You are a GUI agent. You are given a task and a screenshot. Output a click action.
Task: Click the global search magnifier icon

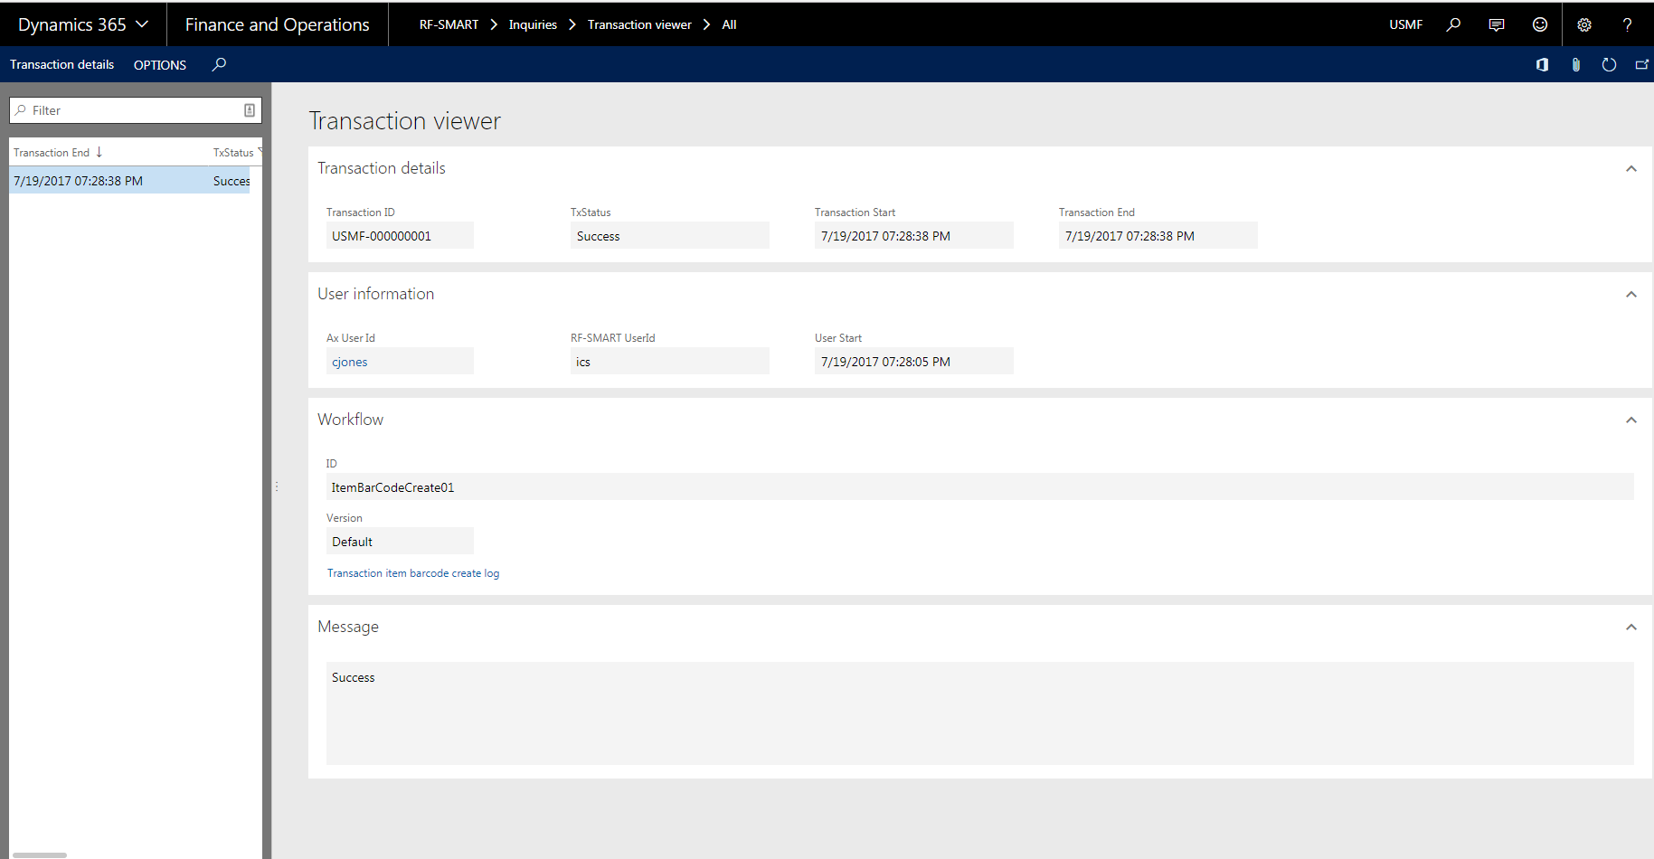(x=1453, y=24)
